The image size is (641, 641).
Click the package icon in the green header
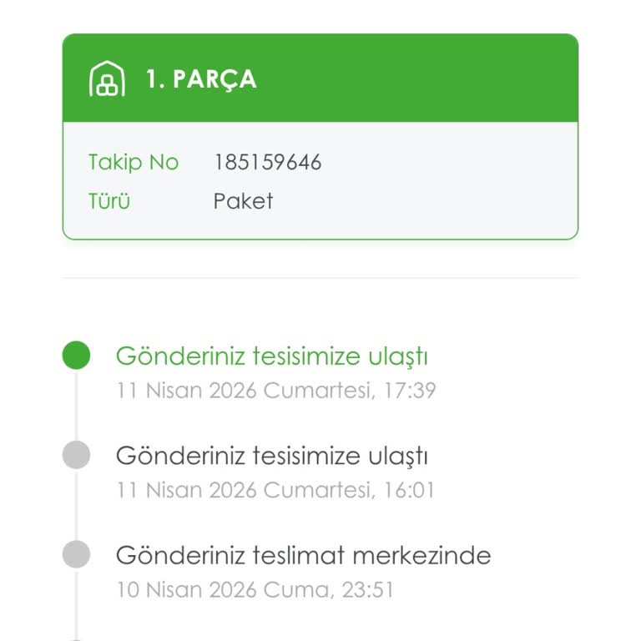coord(107,79)
